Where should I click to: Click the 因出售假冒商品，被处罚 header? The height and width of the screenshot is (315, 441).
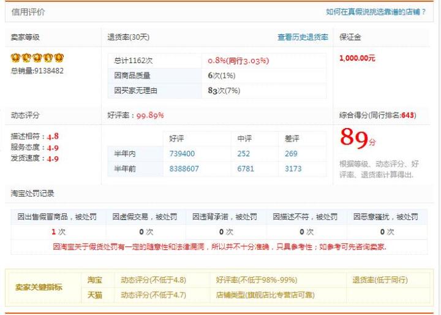click(57, 217)
